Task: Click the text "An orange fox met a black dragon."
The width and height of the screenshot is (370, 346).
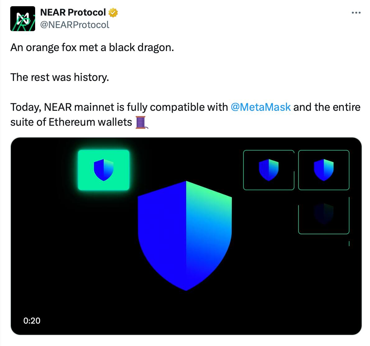Action: (x=92, y=47)
